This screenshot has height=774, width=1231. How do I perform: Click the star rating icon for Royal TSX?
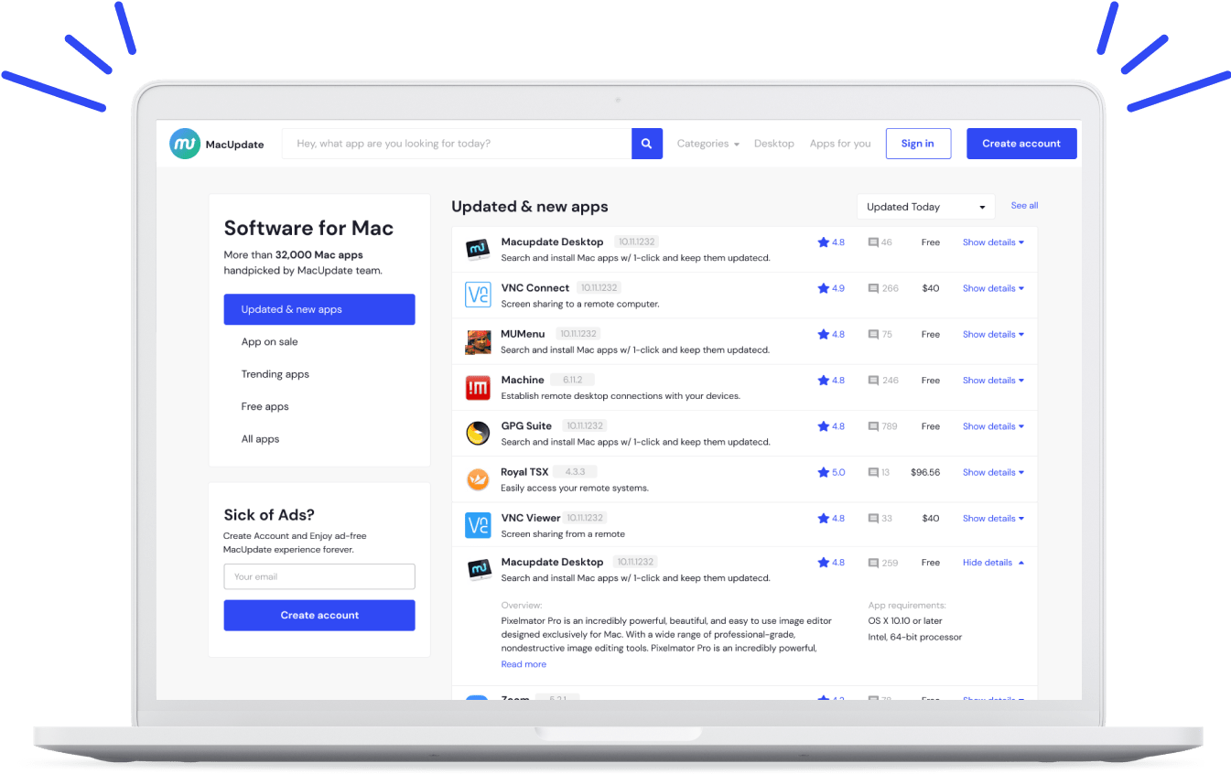(x=823, y=472)
